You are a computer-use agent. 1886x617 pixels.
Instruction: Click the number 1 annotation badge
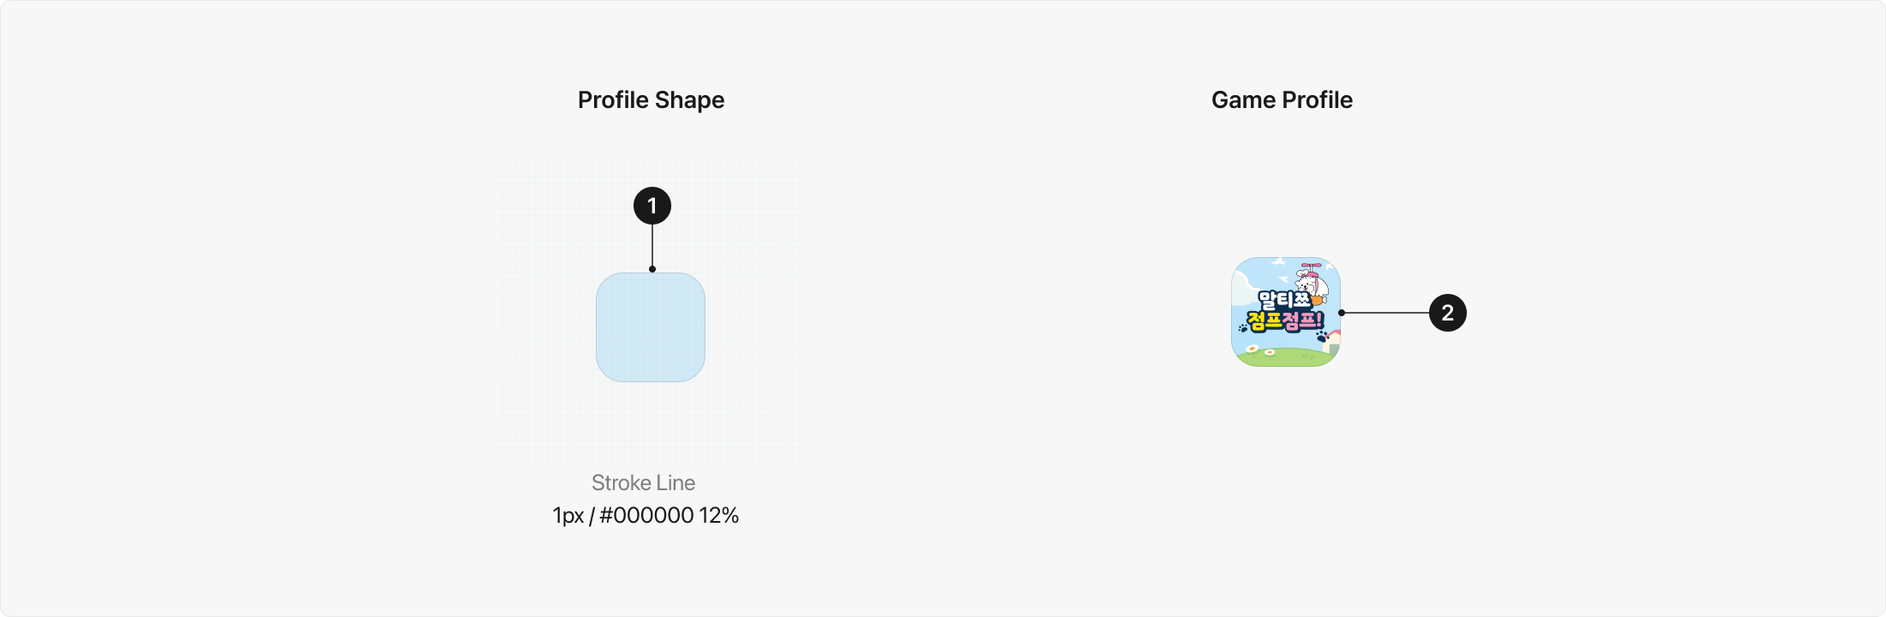tap(652, 206)
